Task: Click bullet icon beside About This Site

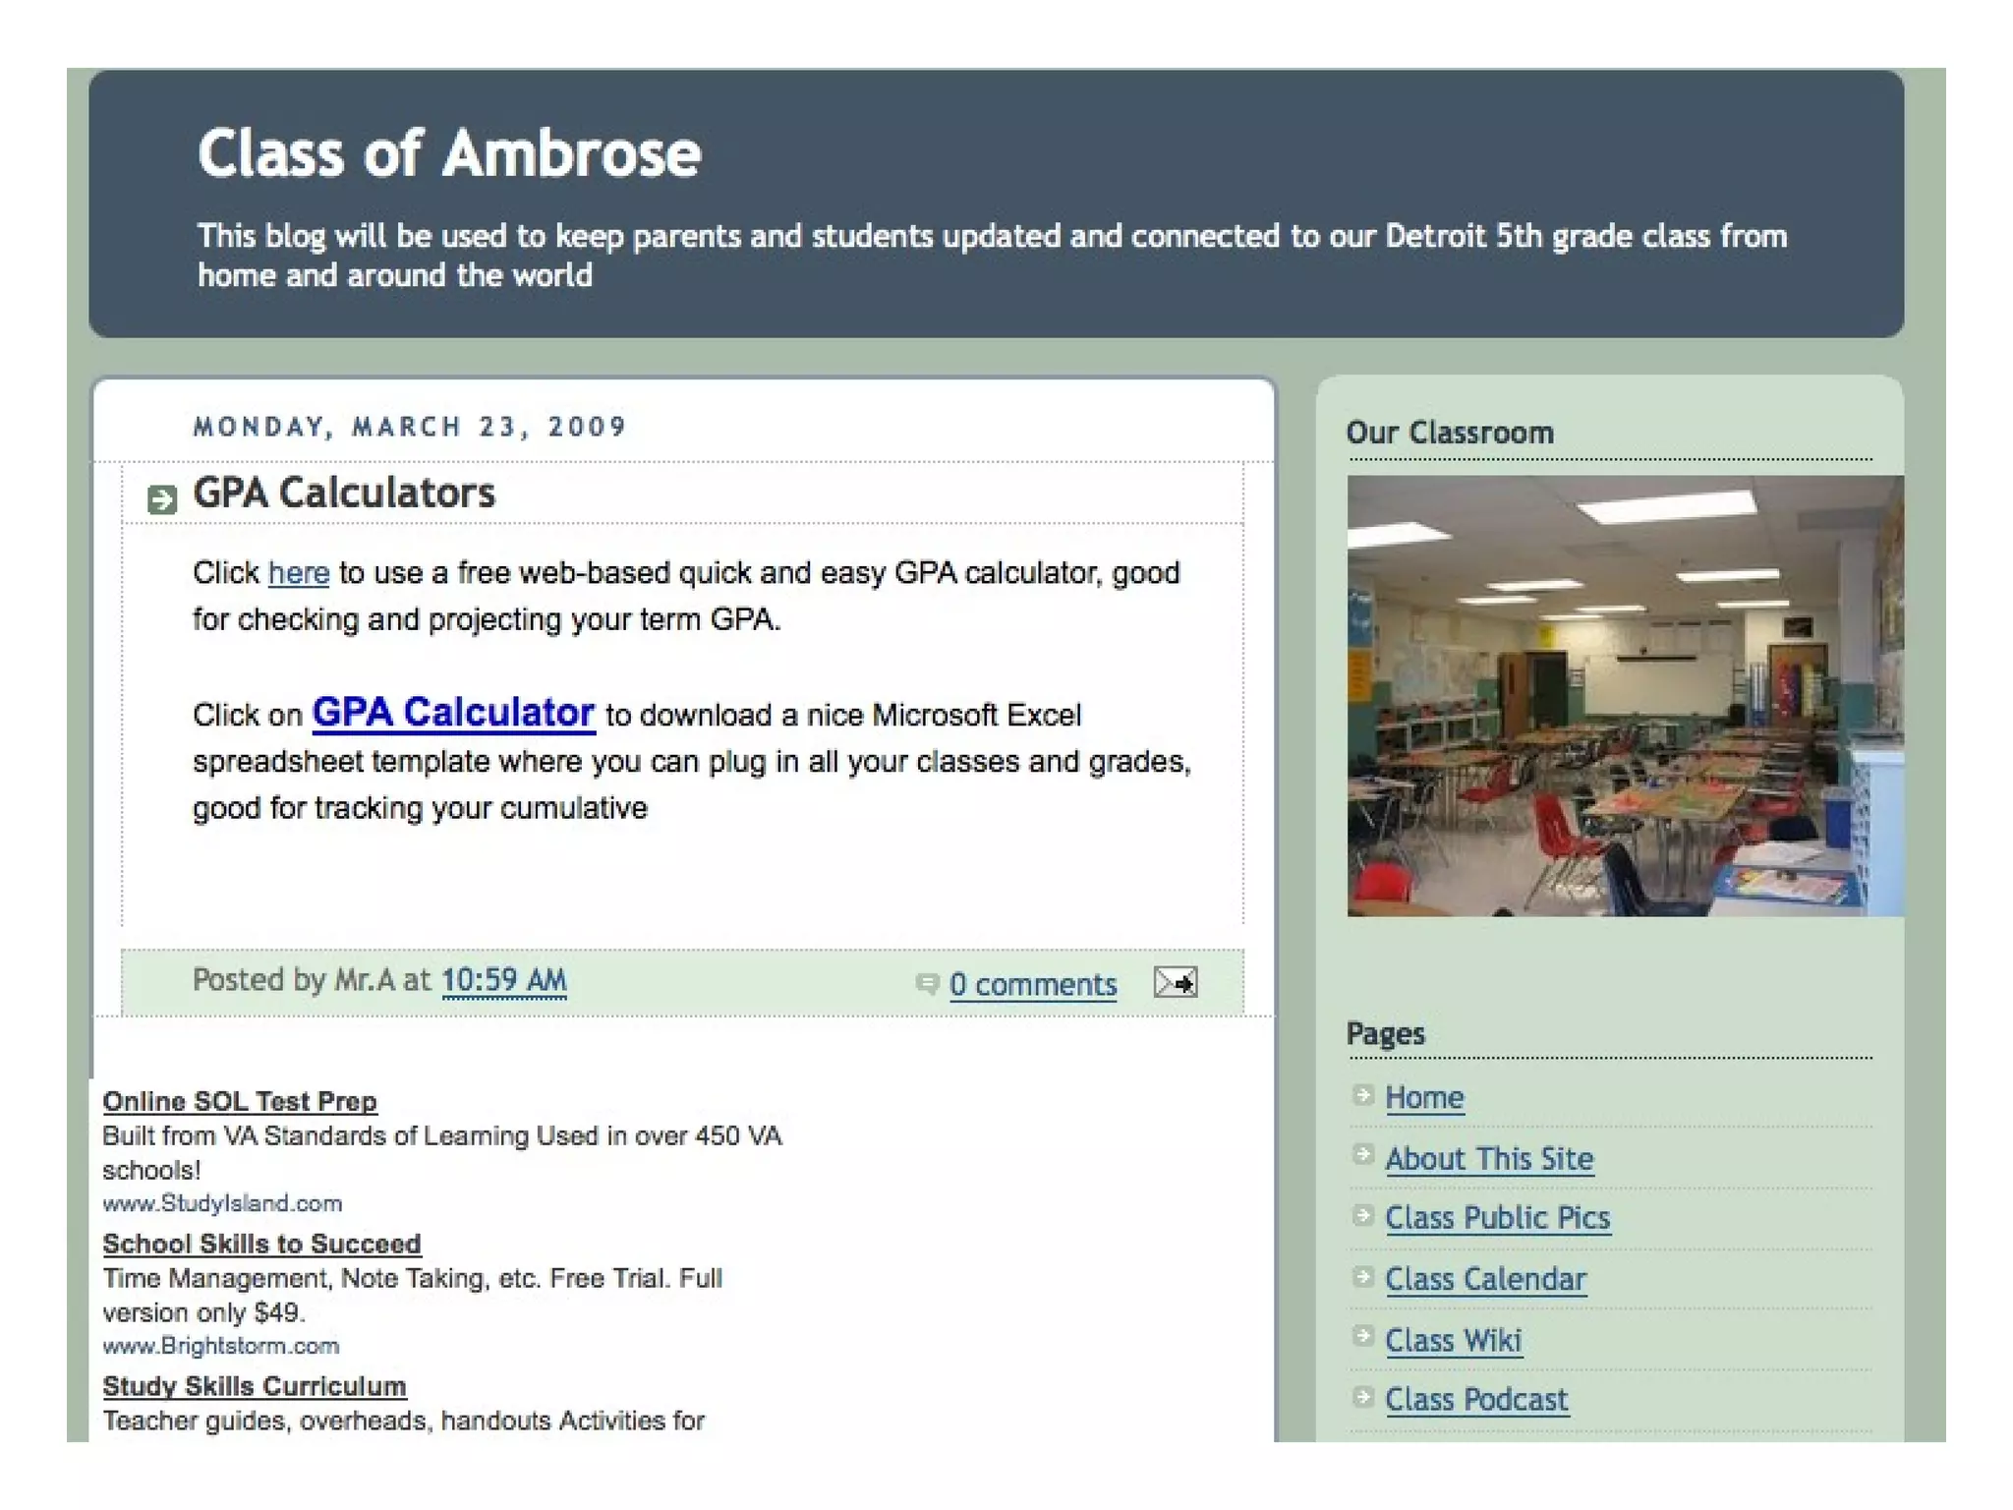Action: click(1362, 1154)
